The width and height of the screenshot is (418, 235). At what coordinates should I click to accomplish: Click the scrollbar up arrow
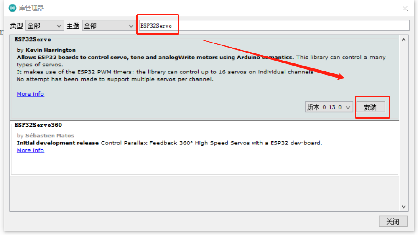point(403,40)
